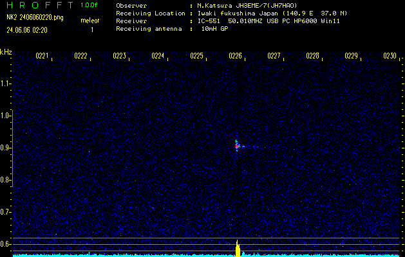405x257 pixels.
Task: Select the 0230 time marker
Action: point(390,57)
